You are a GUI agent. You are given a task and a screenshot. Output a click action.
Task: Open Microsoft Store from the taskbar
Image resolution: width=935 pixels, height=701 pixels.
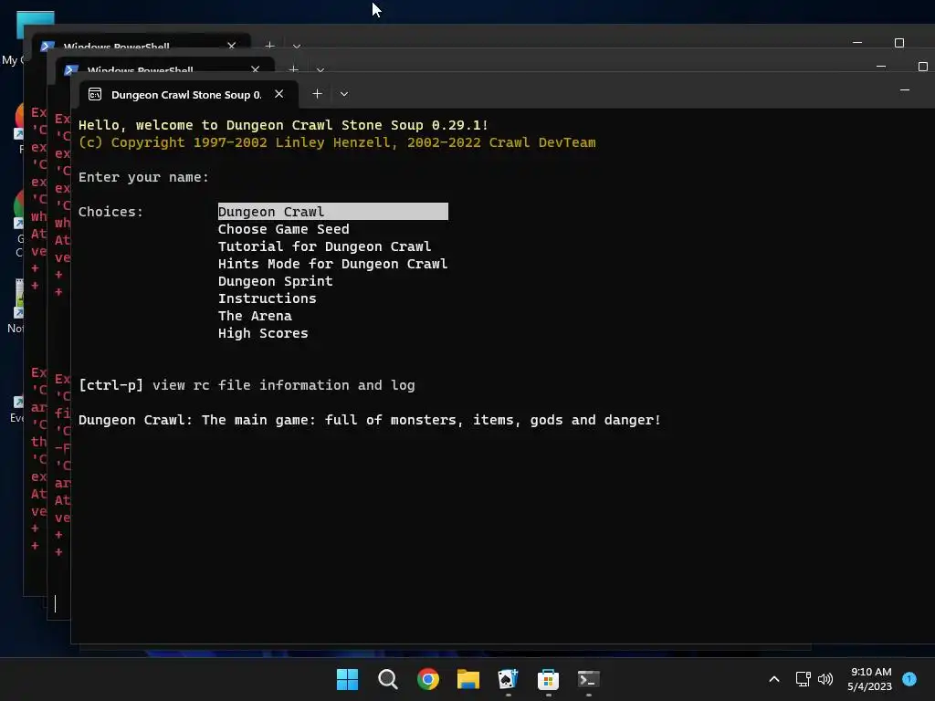[548, 679]
